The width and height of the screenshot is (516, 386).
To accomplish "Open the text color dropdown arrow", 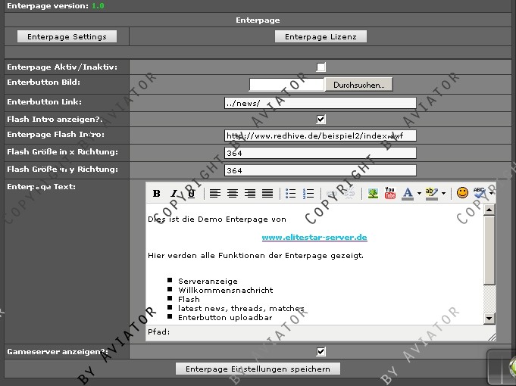I will tap(418, 194).
